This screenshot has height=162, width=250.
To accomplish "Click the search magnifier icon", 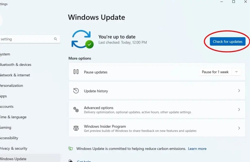I will [x=55, y=39].
